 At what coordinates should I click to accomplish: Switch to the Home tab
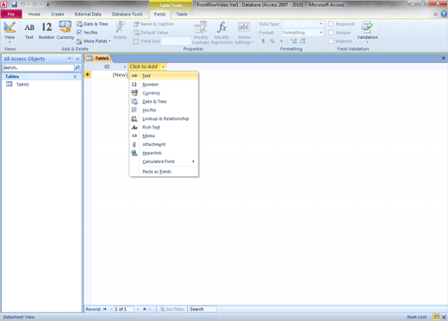(34, 14)
